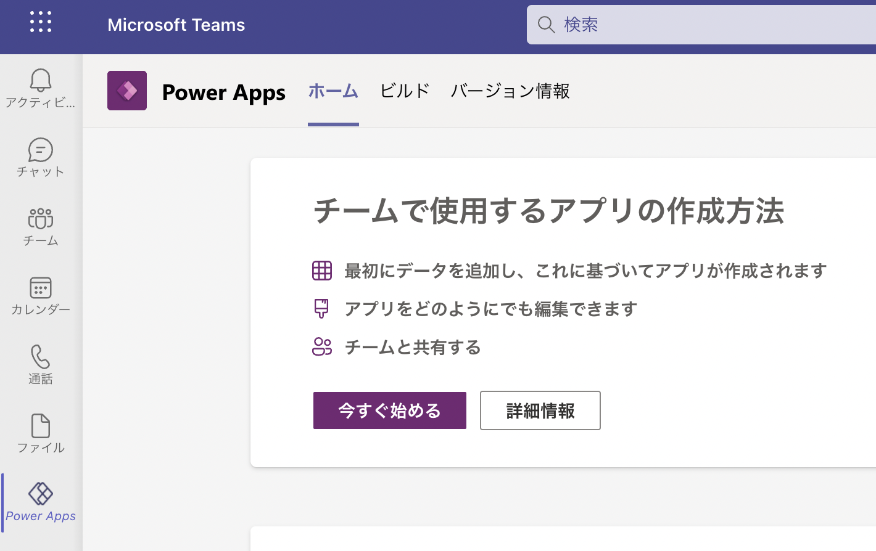Switch to the ホーム tab
The image size is (876, 551).
click(x=333, y=91)
